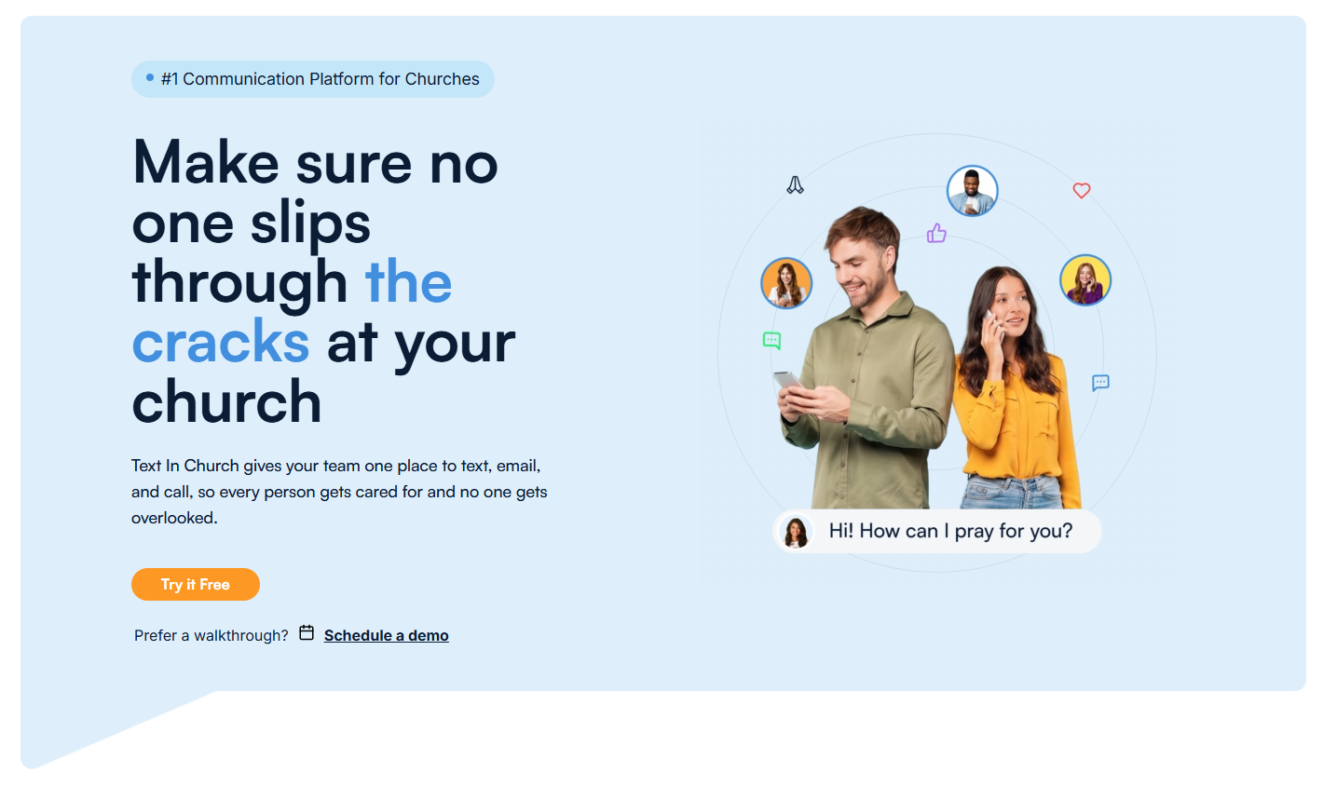This screenshot has height=786, width=1337.
Task: Click the photo of the man in the green shirt
Action: pyautogui.click(x=865, y=359)
